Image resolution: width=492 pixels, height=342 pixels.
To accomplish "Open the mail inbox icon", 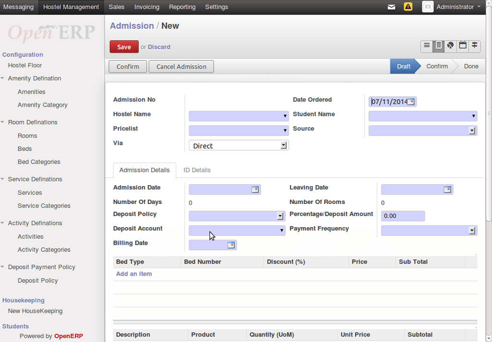I will point(391,7).
